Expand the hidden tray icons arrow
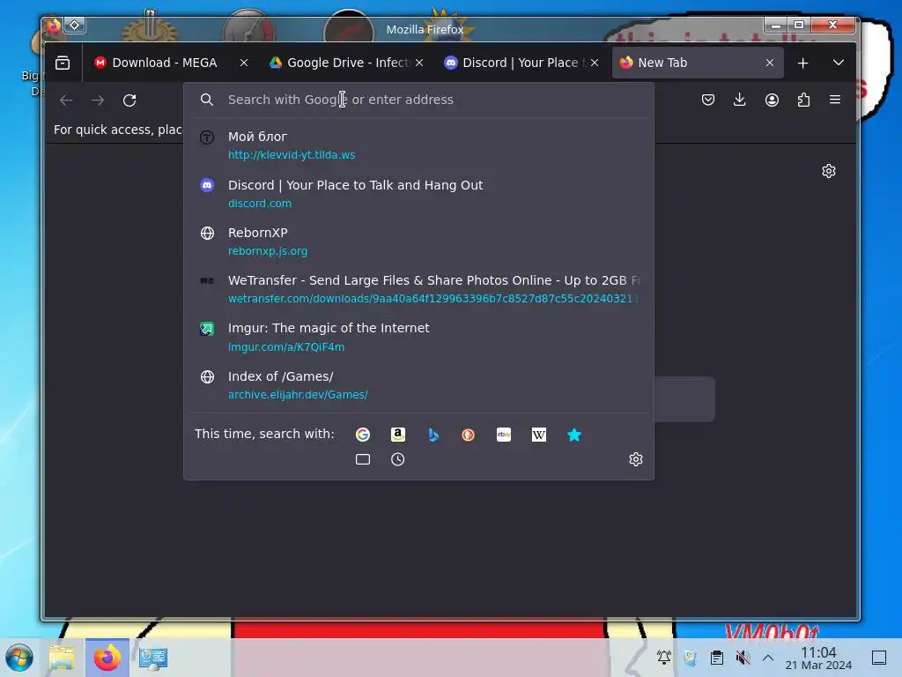 tap(768, 658)
